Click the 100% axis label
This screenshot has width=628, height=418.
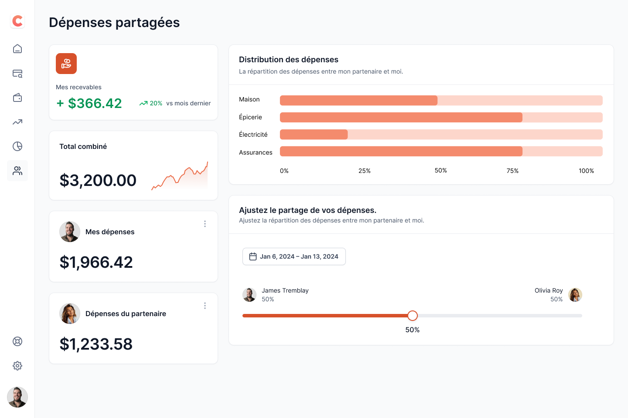587,171
